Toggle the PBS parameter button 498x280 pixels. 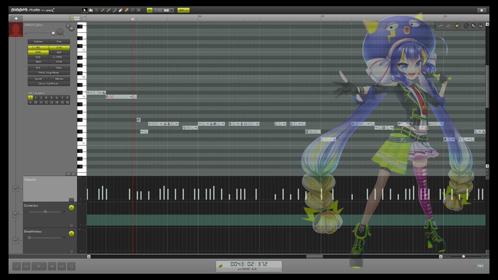coord(59,68)
